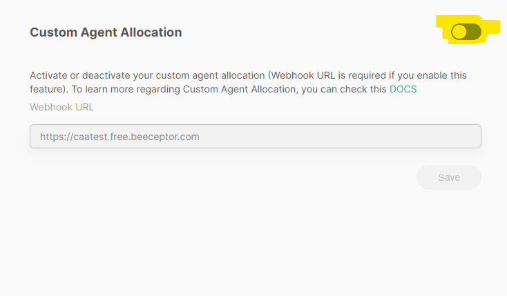This screenshot has width=507, height=296.
Task: Select the beeceptor webhook text box
Action: coord(255,137)
